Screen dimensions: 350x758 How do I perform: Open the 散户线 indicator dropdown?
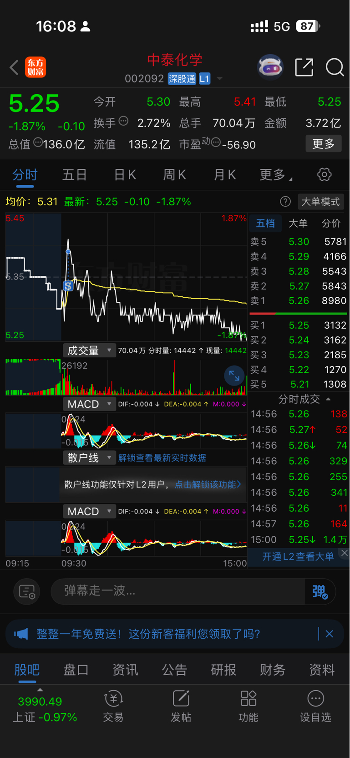tap(89, 458)
